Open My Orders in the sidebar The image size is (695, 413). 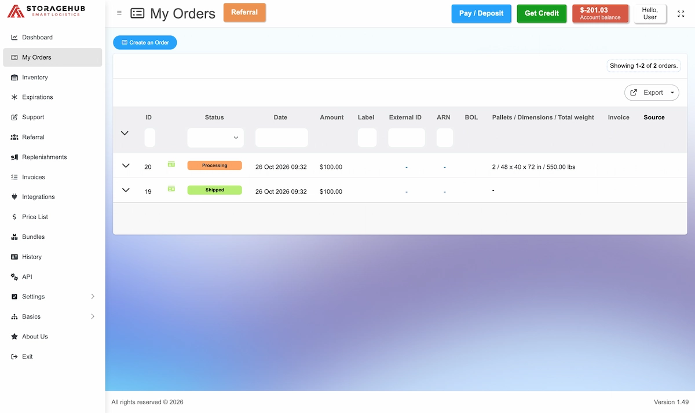coord(53,57)
